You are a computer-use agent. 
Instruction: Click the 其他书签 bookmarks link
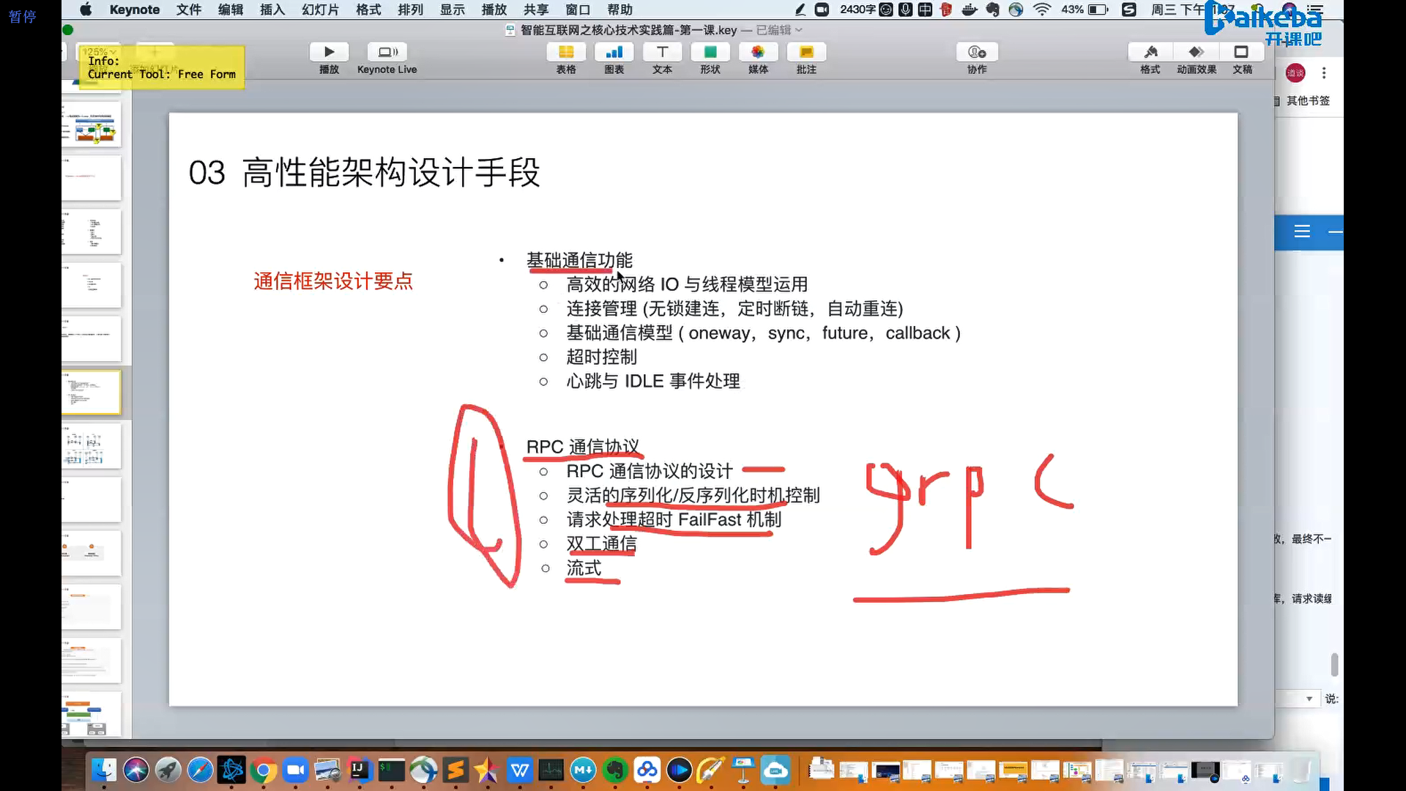(x=1308, y=100)
